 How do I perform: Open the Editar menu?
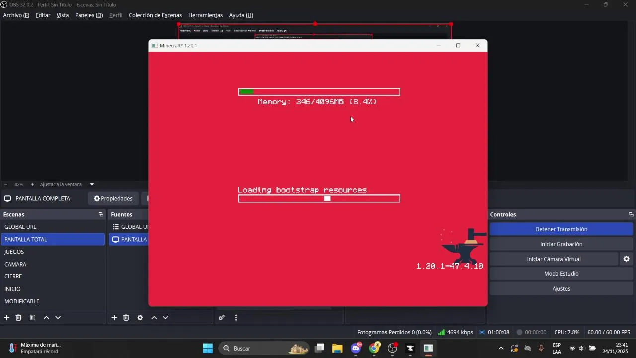click(43, 15)
